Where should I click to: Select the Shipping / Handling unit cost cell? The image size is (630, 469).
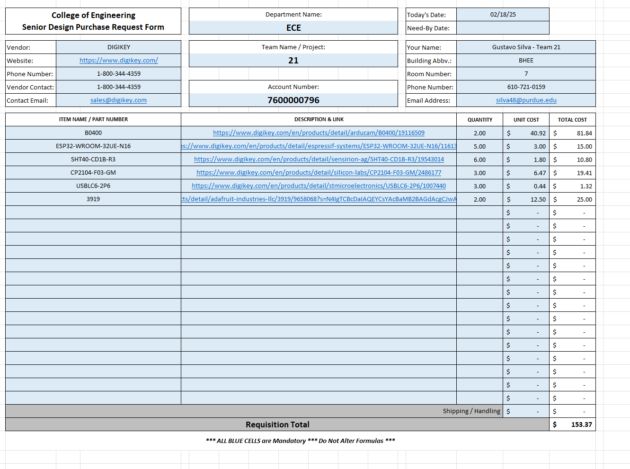(x=526, y=411)
